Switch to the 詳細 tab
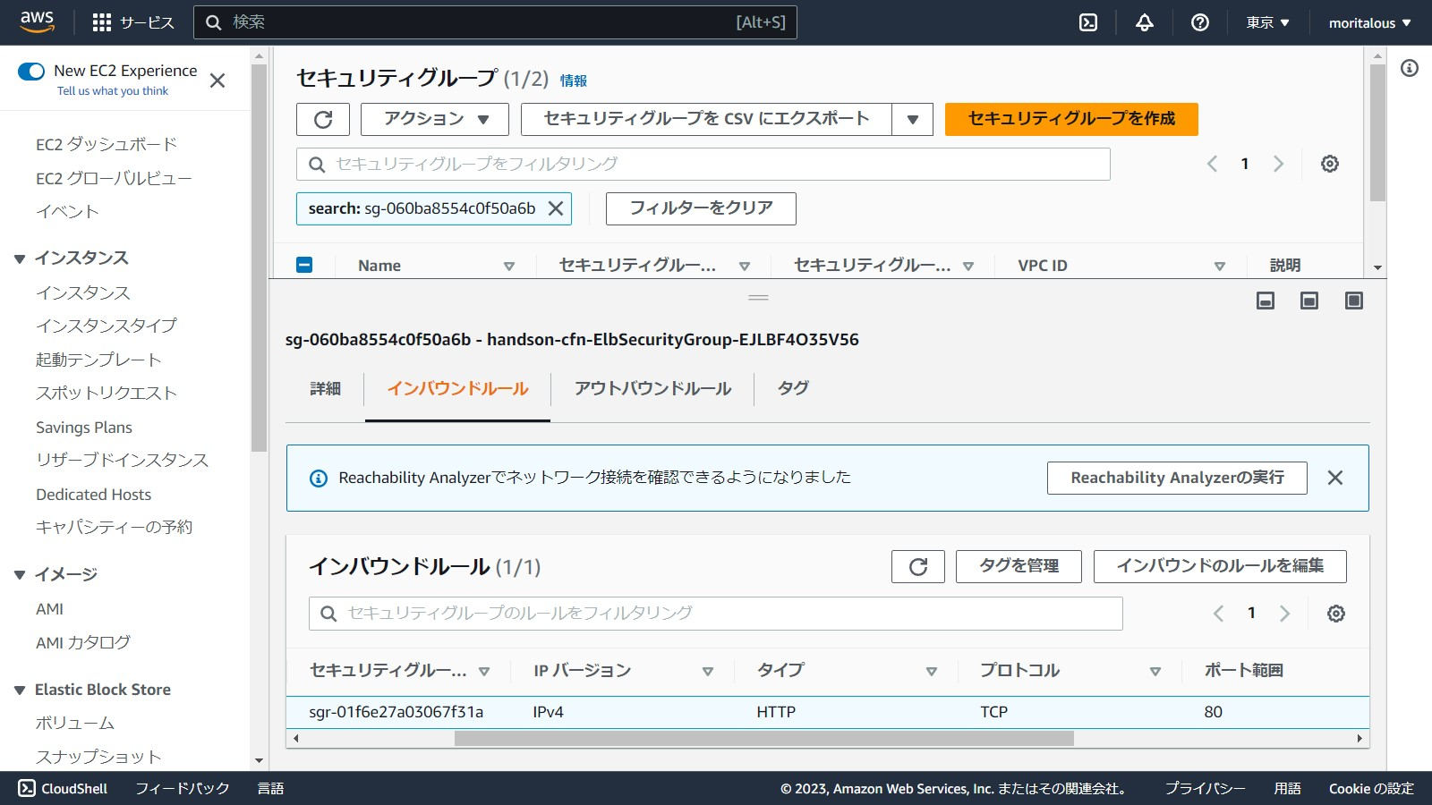This screenshot has height=805, width=1432. 325,388
